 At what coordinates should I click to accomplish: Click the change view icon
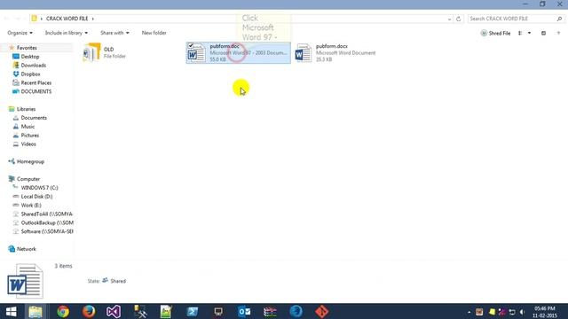pos(520,34)
